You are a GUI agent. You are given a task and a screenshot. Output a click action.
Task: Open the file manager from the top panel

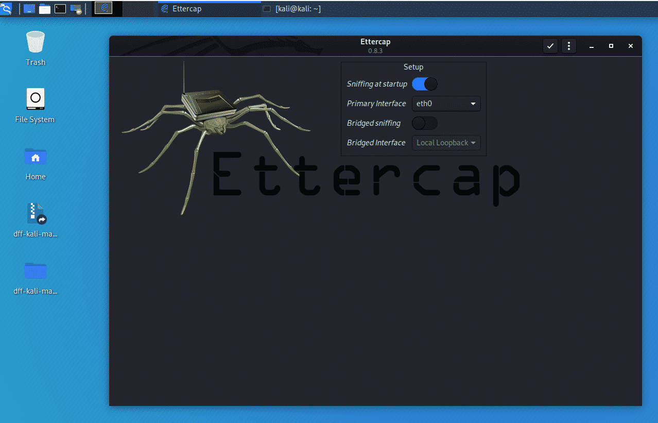45,8
